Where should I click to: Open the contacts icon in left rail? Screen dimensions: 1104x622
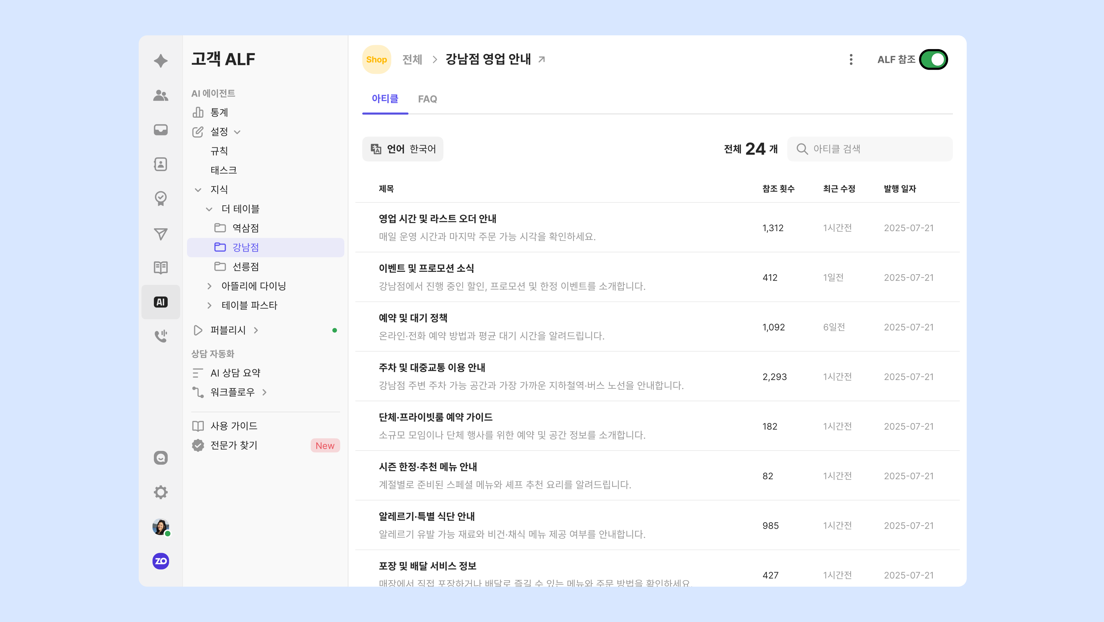[160, 164]
